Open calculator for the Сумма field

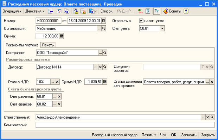pos(62,36)
